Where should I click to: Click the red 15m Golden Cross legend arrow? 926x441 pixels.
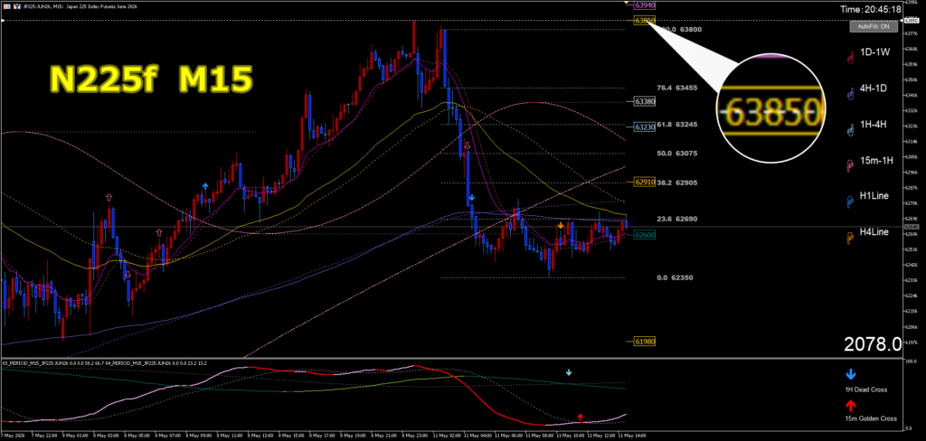[x=851, y=405]
